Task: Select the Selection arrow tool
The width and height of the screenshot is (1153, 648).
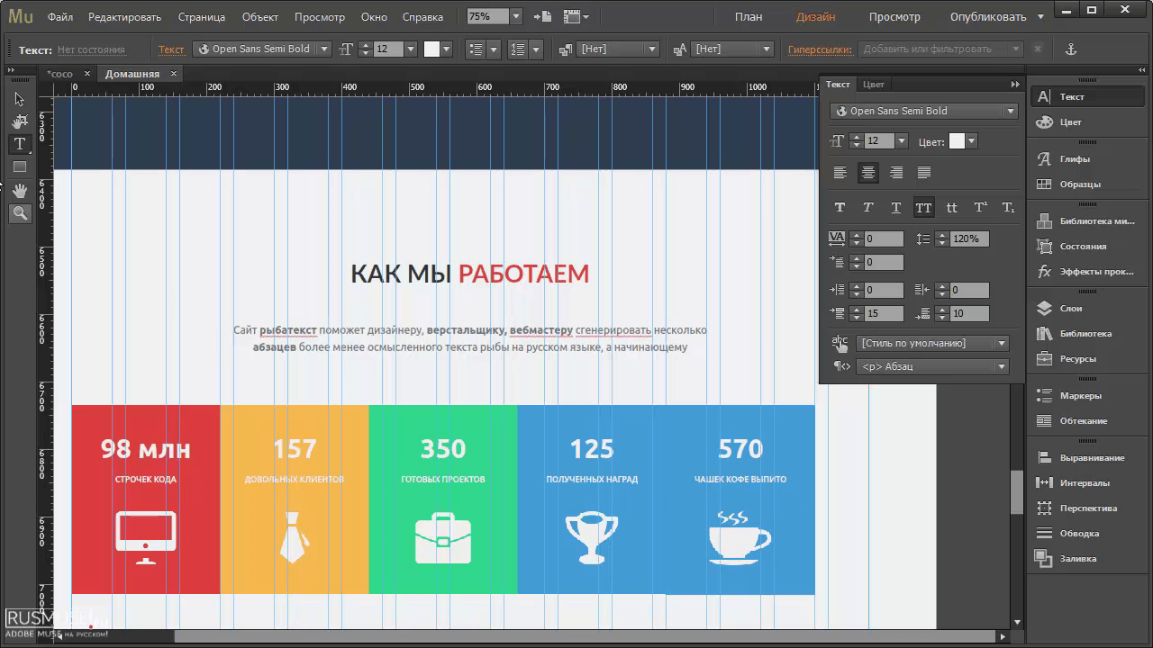Action: 19,99
